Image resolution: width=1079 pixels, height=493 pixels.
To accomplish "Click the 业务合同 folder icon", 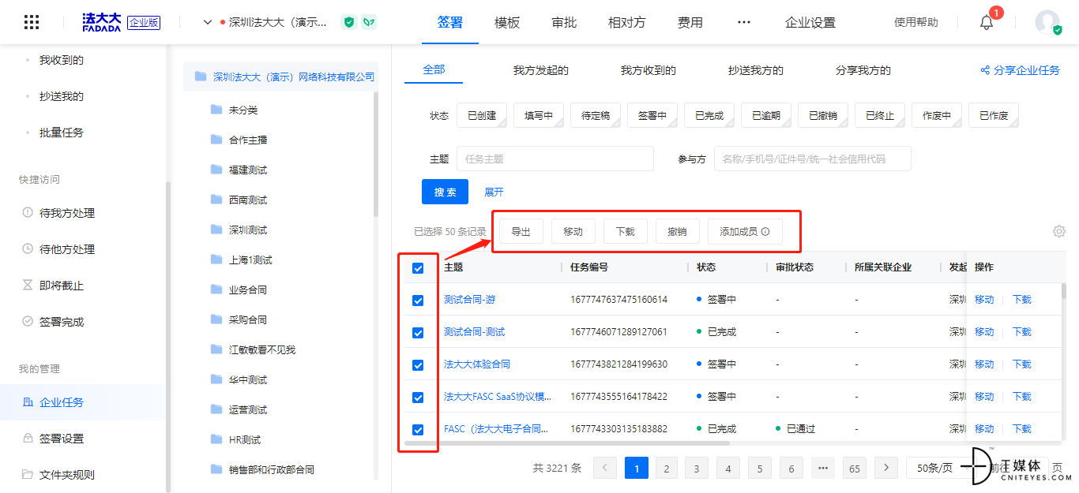I will pyautogui.click(x=216, y=289).
